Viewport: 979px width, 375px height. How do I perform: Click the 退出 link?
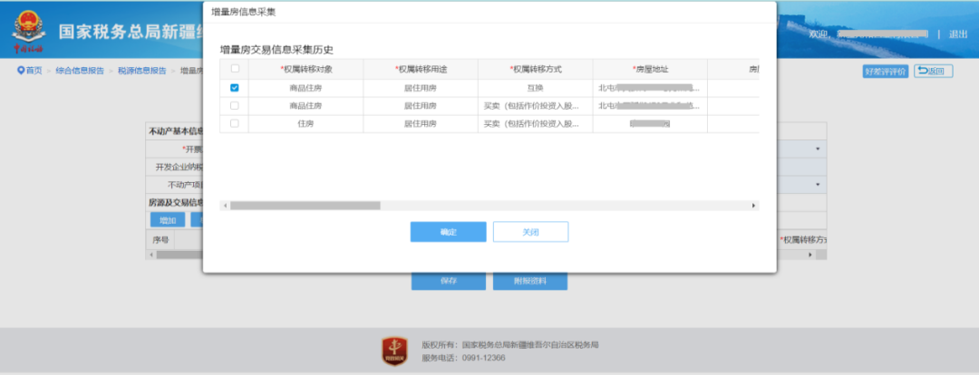pos(958,34)
